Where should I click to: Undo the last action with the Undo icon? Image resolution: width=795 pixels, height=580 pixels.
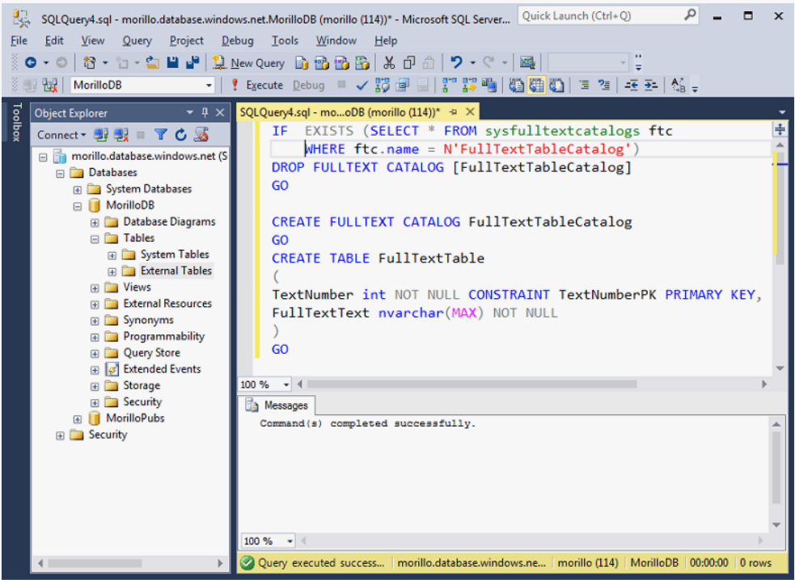[456, 63]
